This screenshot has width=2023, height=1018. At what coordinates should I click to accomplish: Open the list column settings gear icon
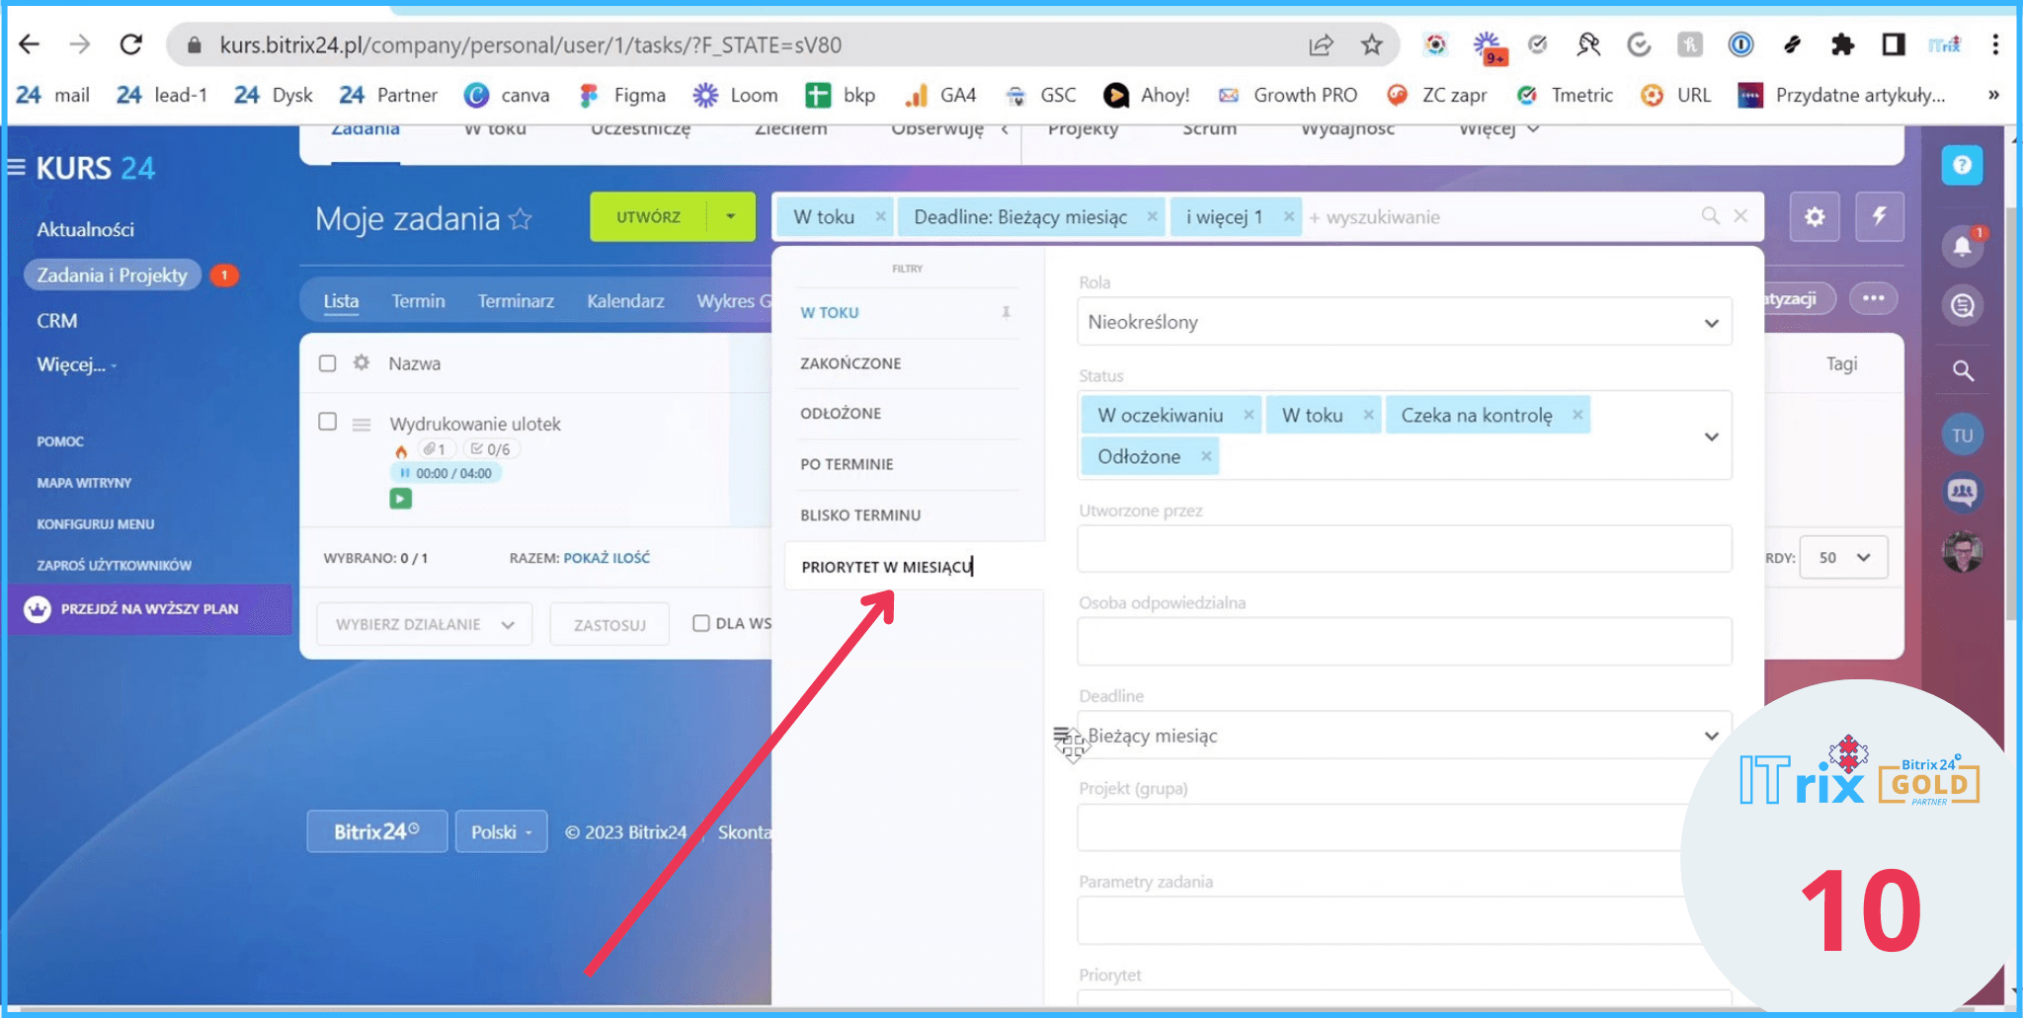coord(362,363)
